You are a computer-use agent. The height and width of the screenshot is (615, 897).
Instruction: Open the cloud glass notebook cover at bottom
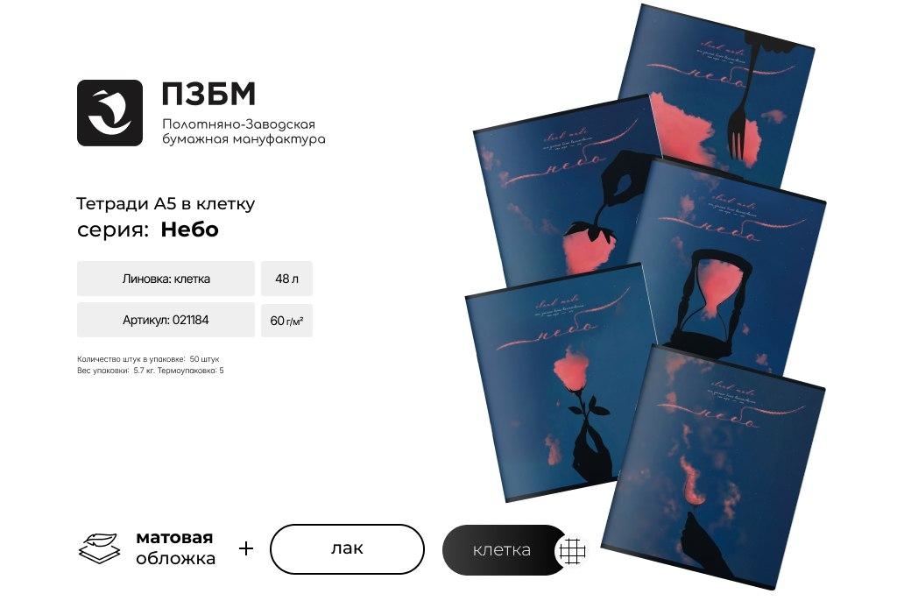coord(715,469)
